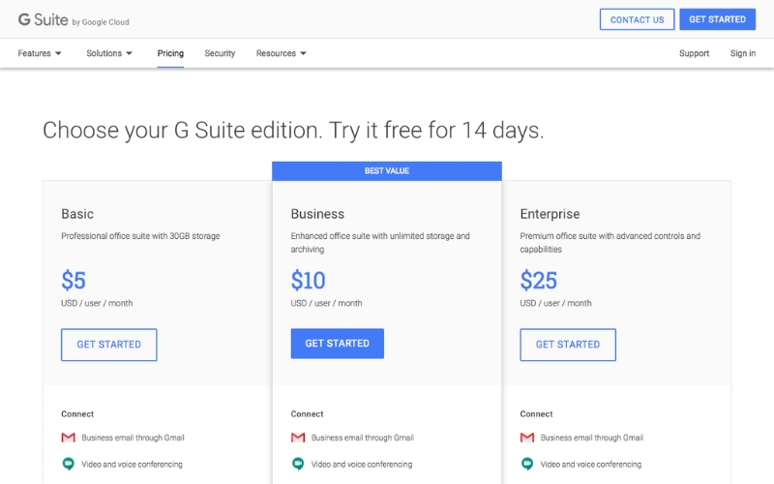Screen dimensions: 774x484
Task: Click Gmail icon in Basic column
Action: coord(69,438)
